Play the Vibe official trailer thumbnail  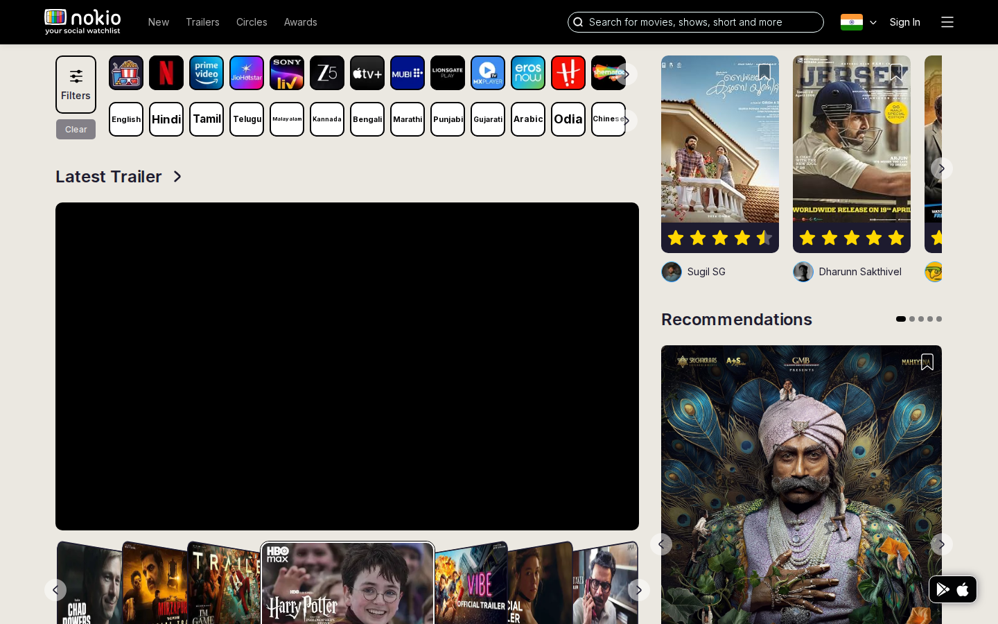(471, 583)
